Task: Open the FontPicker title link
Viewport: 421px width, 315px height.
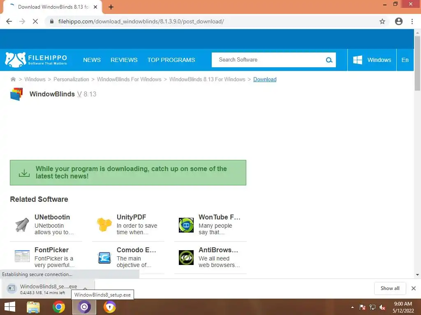Action: [x=51, y=250]
